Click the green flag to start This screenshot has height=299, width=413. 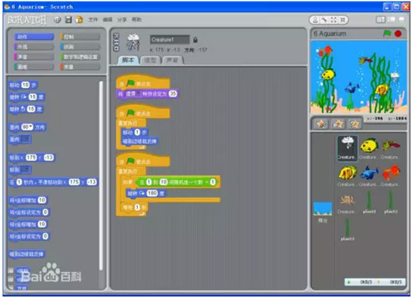pyautogui.click(x=387, y=34)
